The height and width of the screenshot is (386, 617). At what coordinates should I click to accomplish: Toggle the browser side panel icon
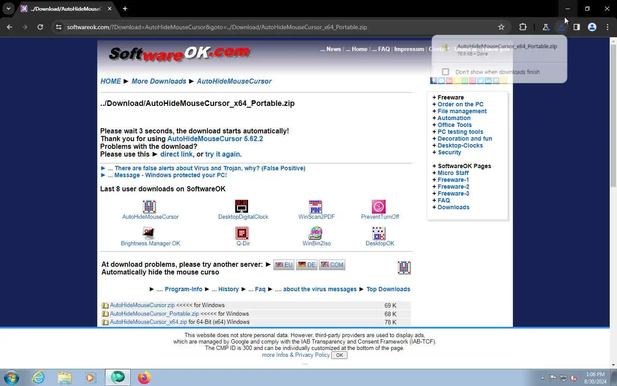(577, 27)
